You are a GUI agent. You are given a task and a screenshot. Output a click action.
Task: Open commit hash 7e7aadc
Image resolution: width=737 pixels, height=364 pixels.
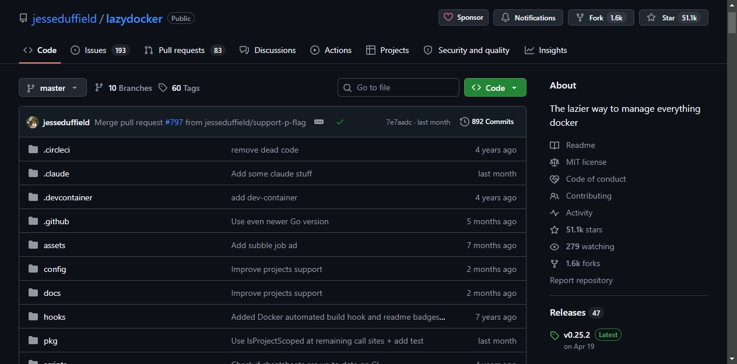point(399,122)
